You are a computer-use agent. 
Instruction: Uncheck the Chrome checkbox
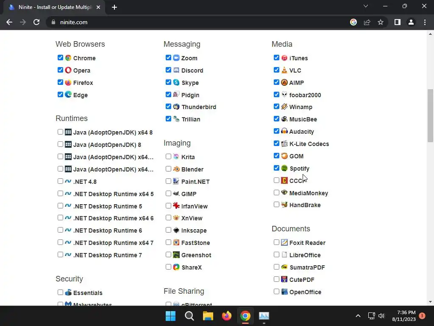point(60,58)
